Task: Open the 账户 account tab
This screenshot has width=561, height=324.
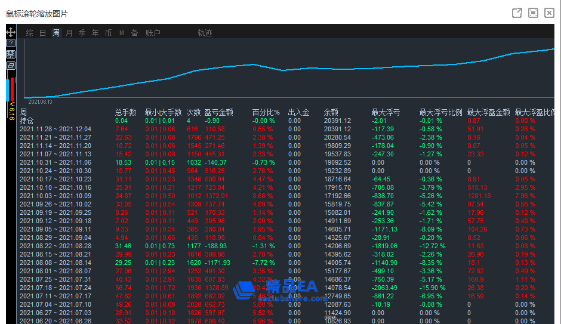Action: 153,33
